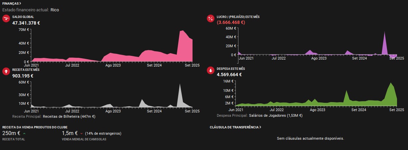The image size is (408, 150).
Task: Click the 'Receita Total' label
Action: coord(14,139)
